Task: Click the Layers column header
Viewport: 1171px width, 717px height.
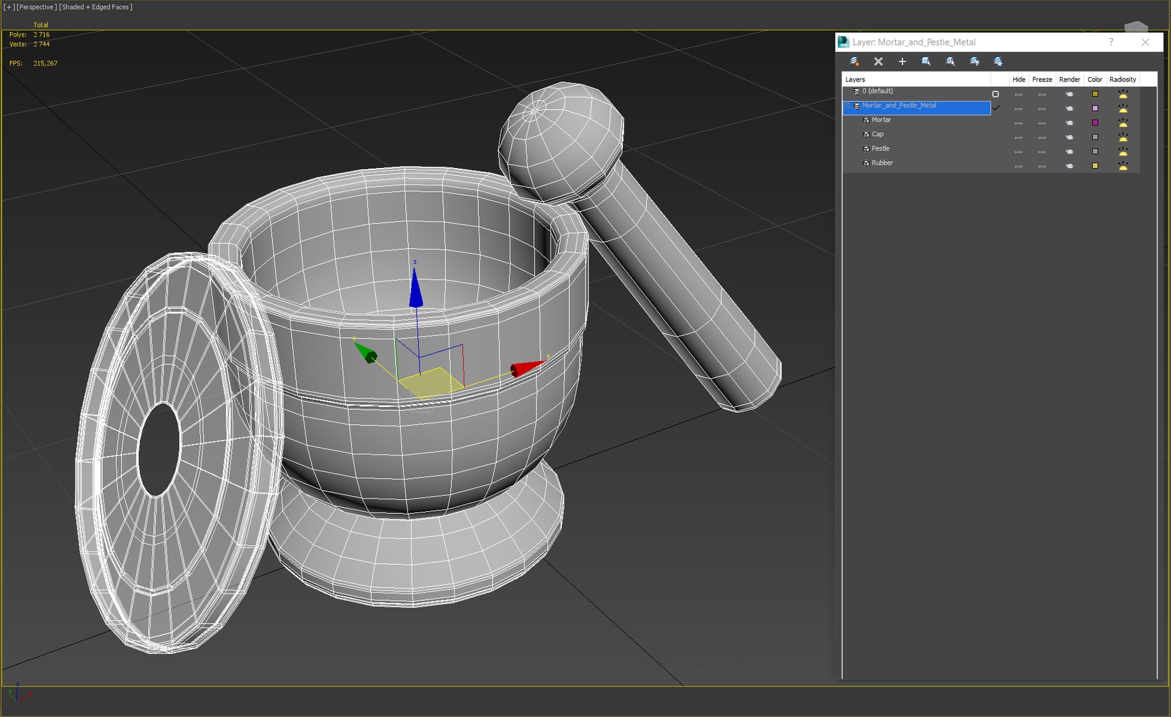Action: [916, 79]
